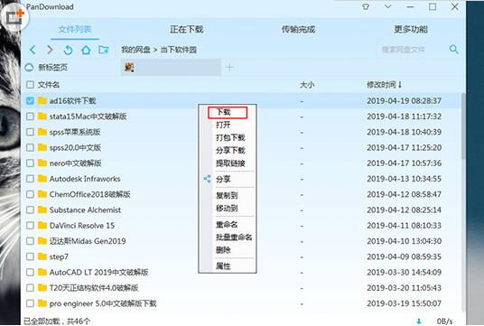Click the vertical scrollbar of file list
This screenshot has height=326, width=484.
tap(463, 126)
